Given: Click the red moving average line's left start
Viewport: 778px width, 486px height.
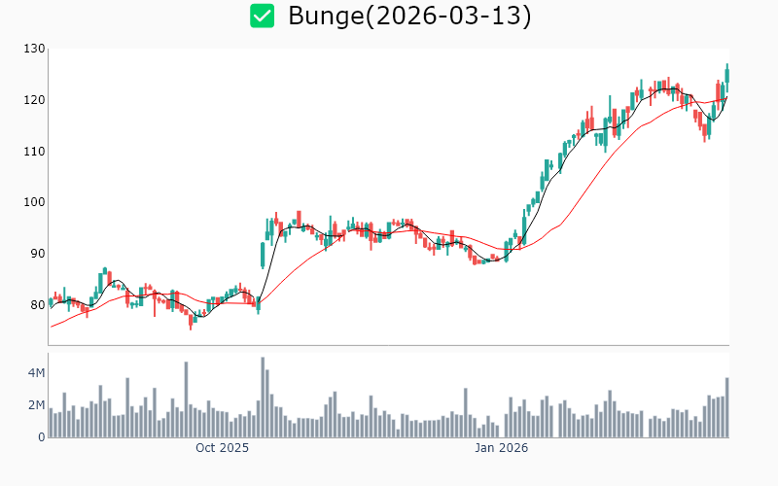Looking at the screenshot, I should (52, 326).
